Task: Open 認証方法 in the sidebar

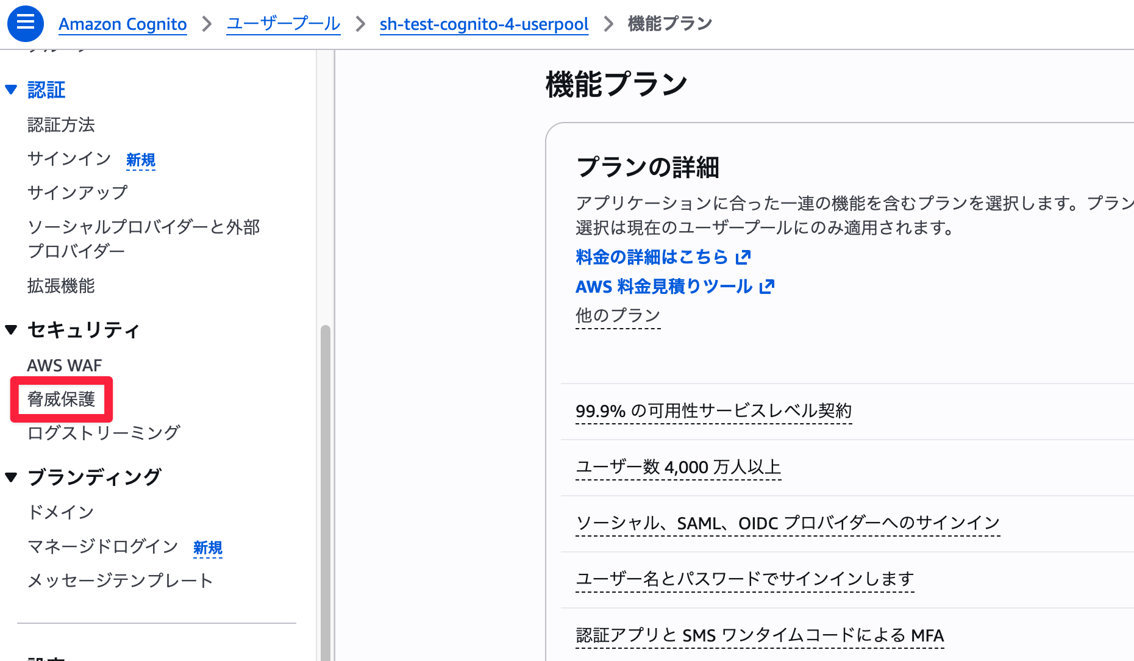Action: 61,125
